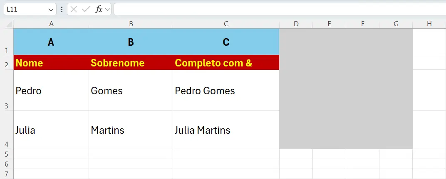Select column C header

[x=226, y=24]
